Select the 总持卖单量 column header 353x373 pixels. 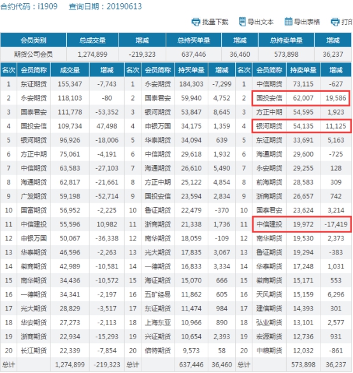coord(286,40)
